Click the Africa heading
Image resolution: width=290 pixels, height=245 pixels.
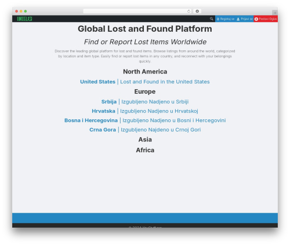145,150
